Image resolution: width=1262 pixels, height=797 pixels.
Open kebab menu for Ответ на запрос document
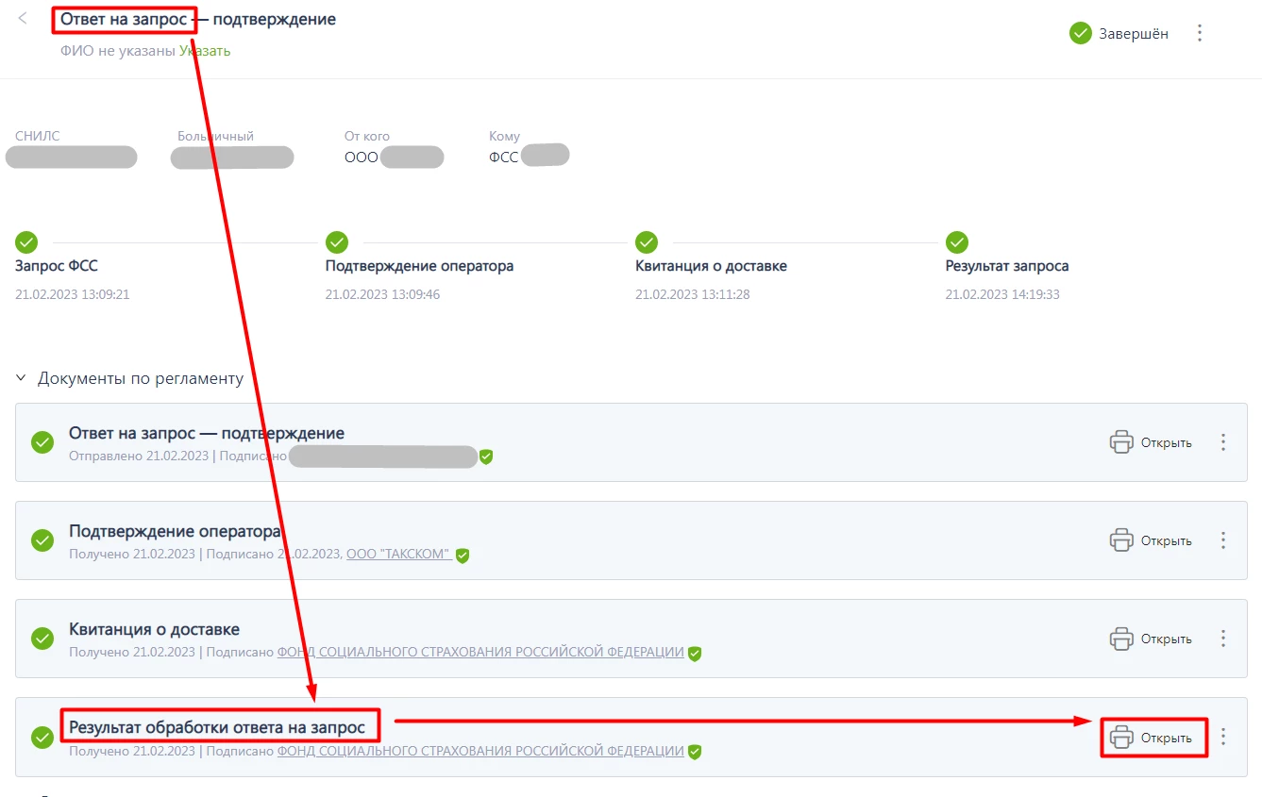point(1223,442)
